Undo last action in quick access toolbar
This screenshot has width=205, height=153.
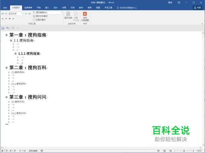pyautogui.click(x=8, y=28)
